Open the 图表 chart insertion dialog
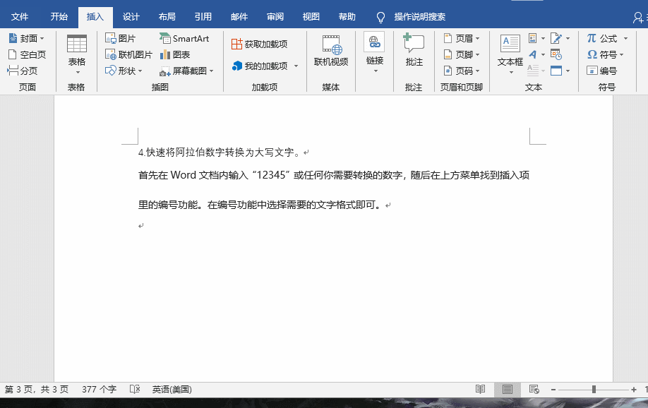 coord(179,54)
